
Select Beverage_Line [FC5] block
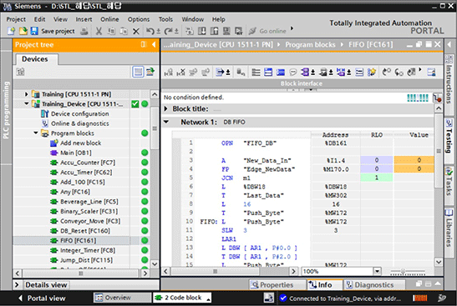tap(89, 202)
